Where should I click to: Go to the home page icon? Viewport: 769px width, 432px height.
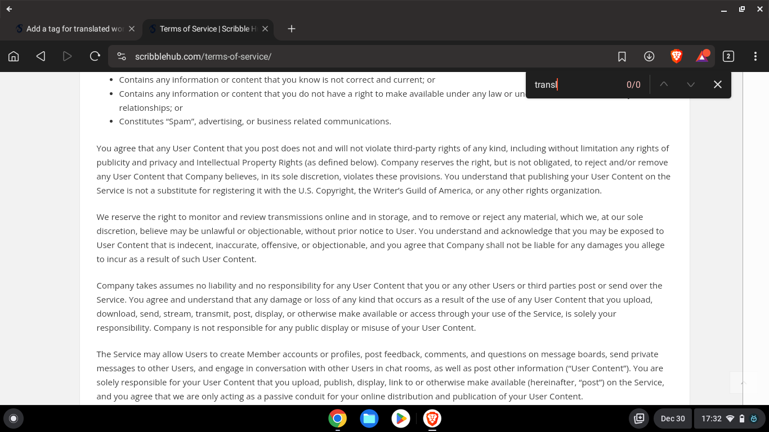click(x=14, y=56)
